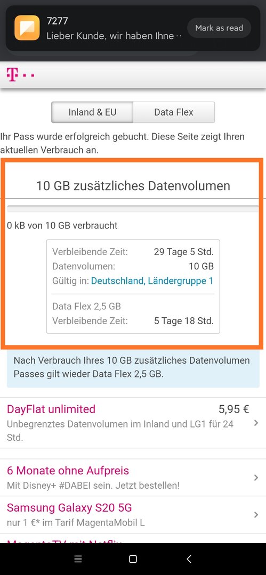
Task: Tap the Mark as read button
Action: coord(219,28)
